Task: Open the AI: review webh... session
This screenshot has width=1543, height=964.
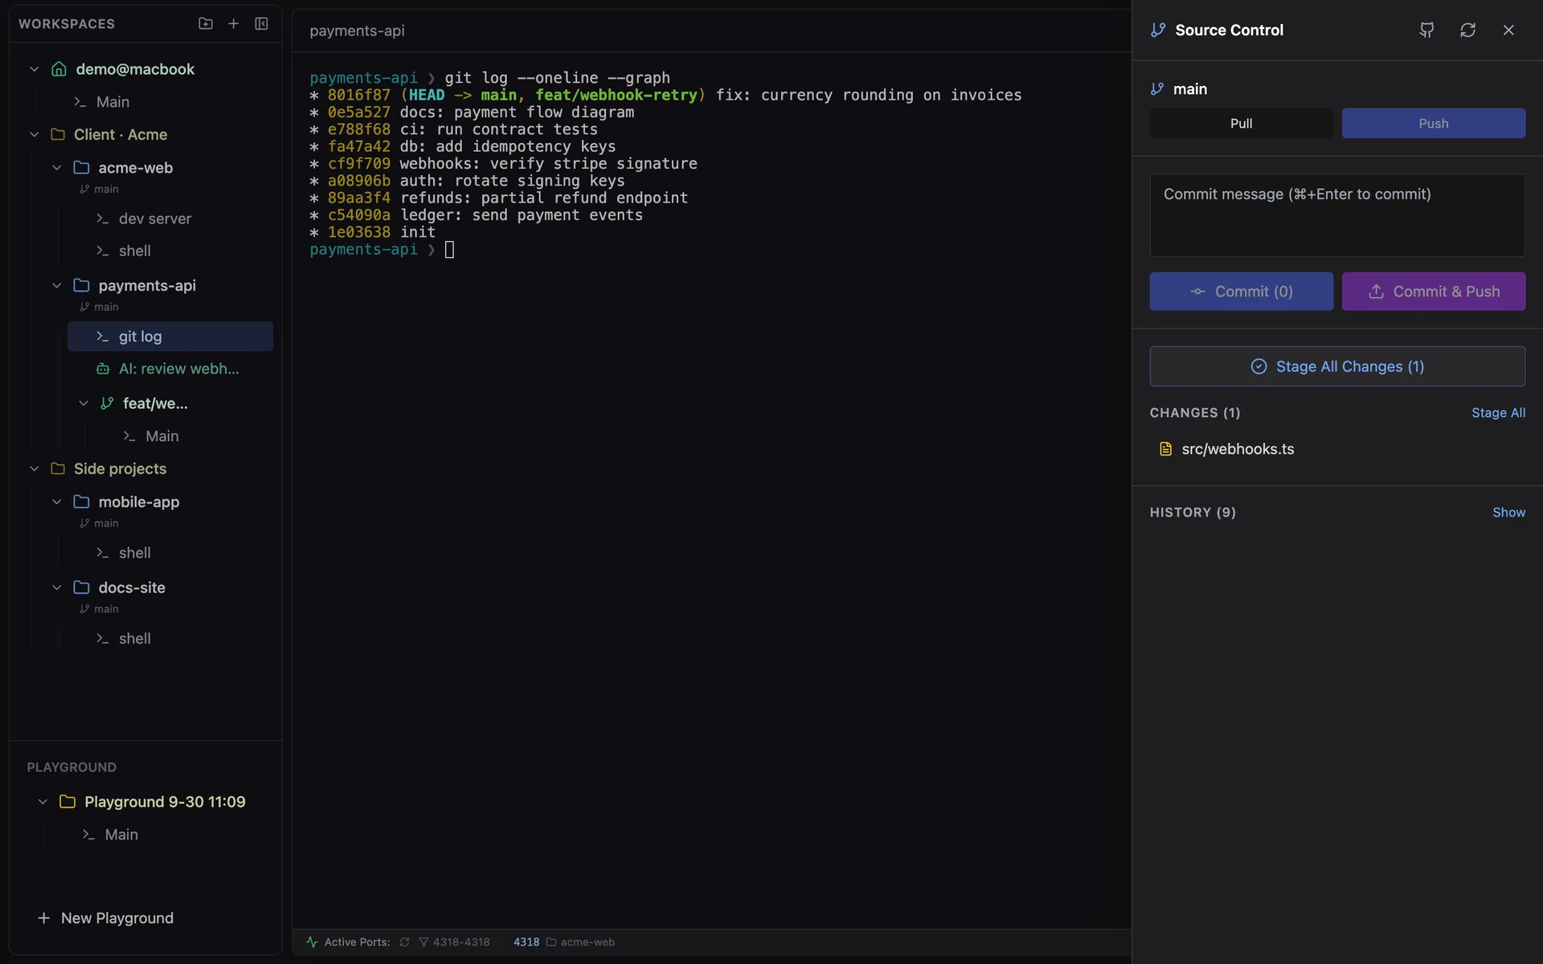Action: coord(170,370)
